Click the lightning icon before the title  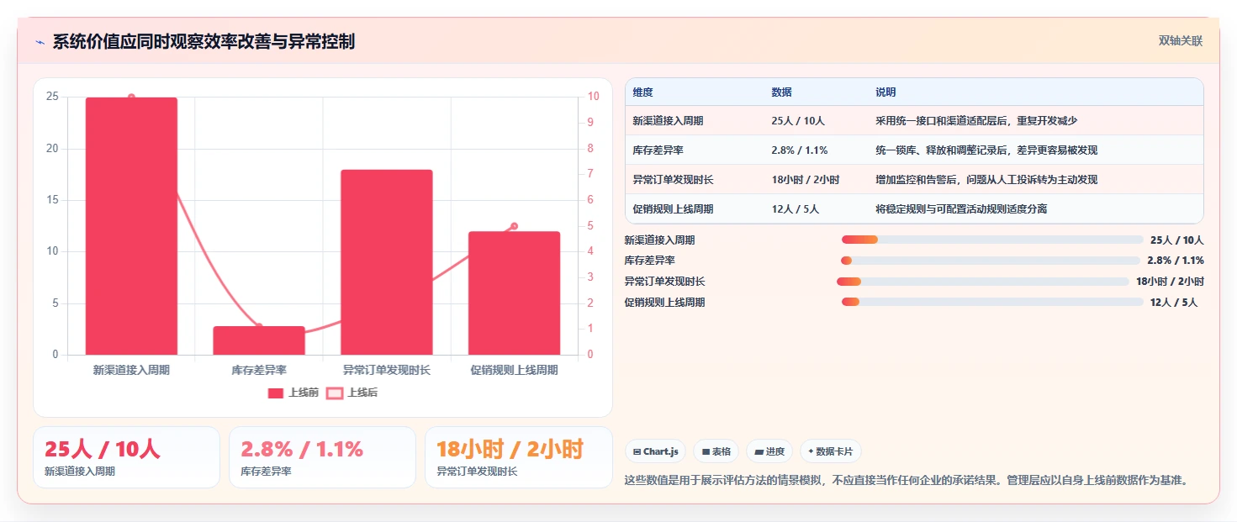(x=40, y=42)
